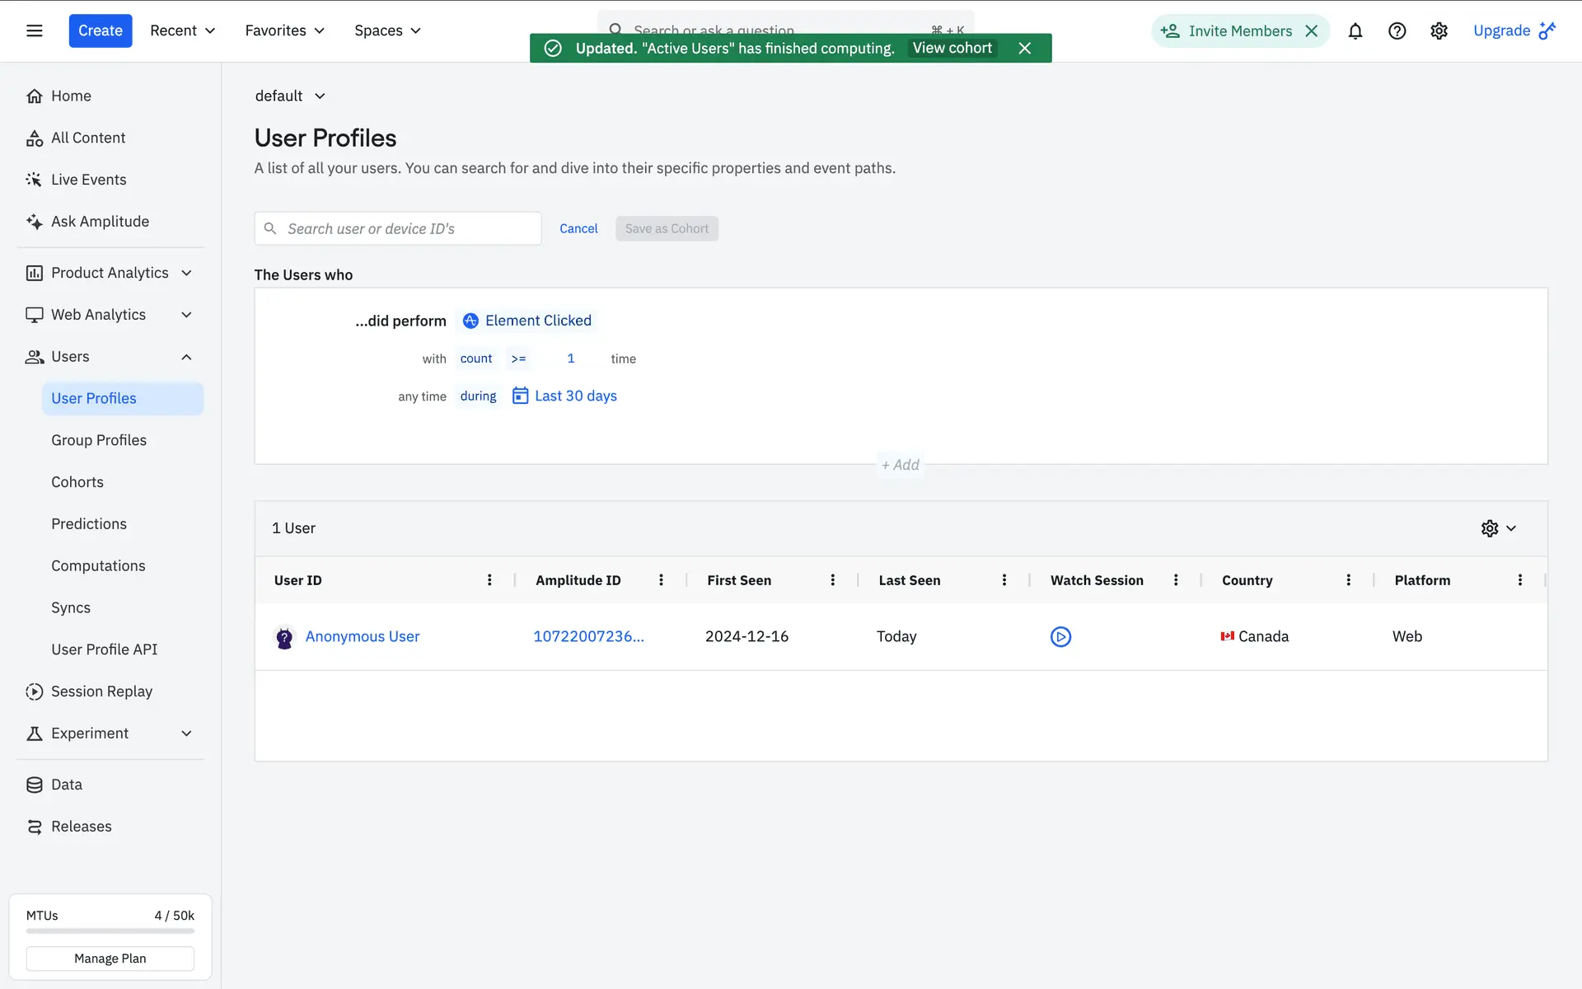The image size is (1582, 989).
Task: Collapse the Users sidebar section
Action: (x=186, y=357)
